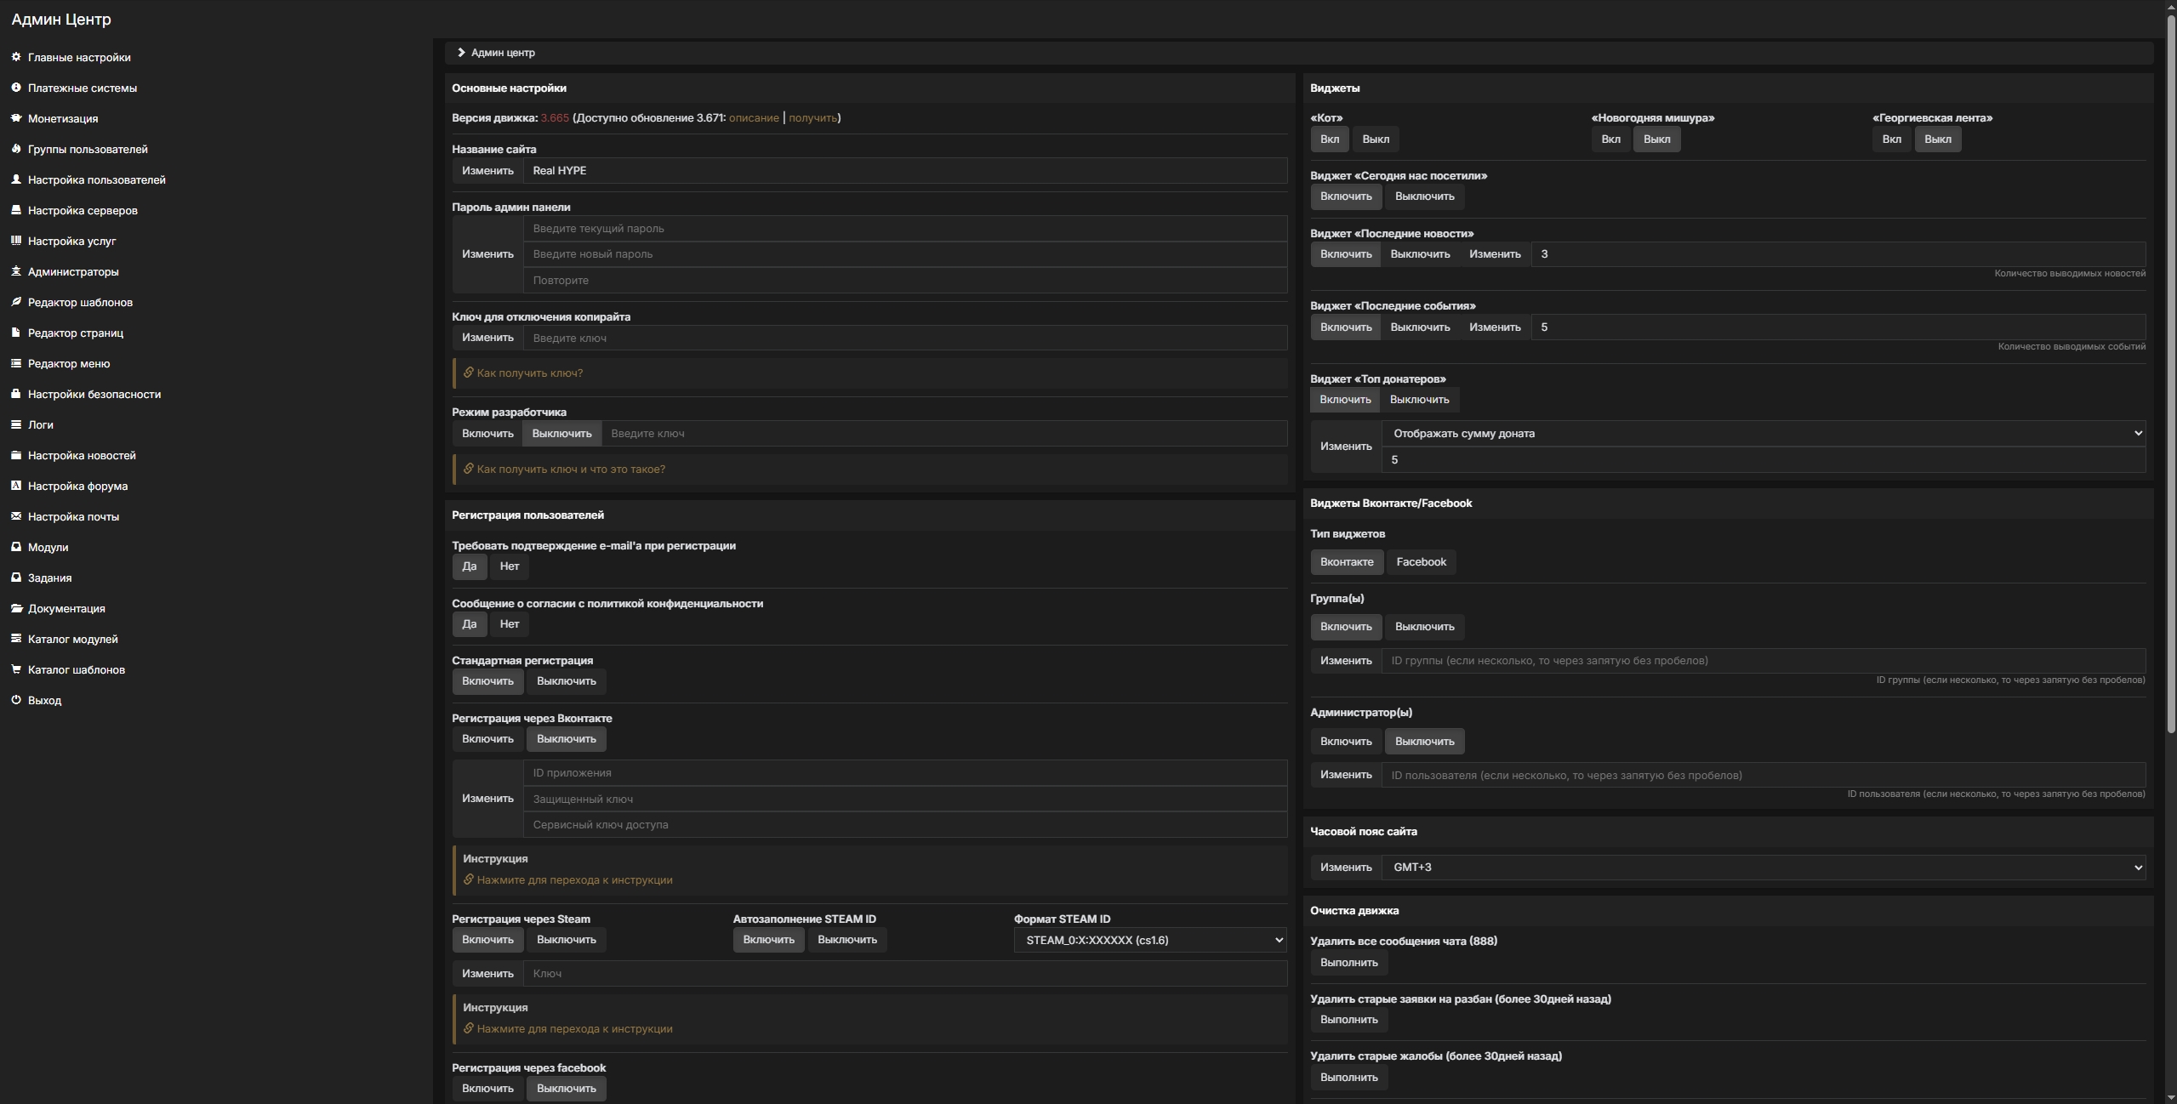Click the gear icon beside Главные настройки

pyautogui.click(x=16, y=57)
